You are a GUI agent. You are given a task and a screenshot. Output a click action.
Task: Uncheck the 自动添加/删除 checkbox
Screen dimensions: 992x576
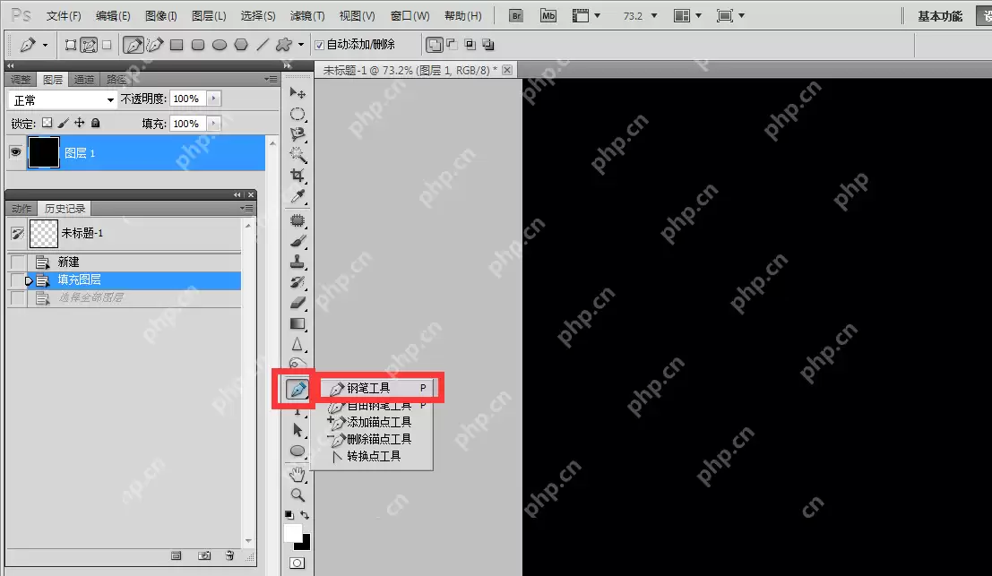[319, 45]
